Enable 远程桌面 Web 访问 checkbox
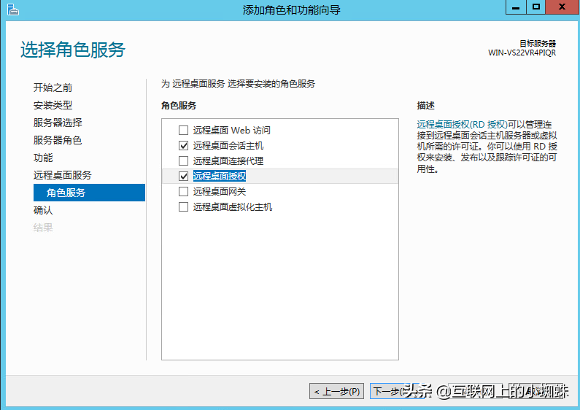580x410 pixels. (183, 131)
